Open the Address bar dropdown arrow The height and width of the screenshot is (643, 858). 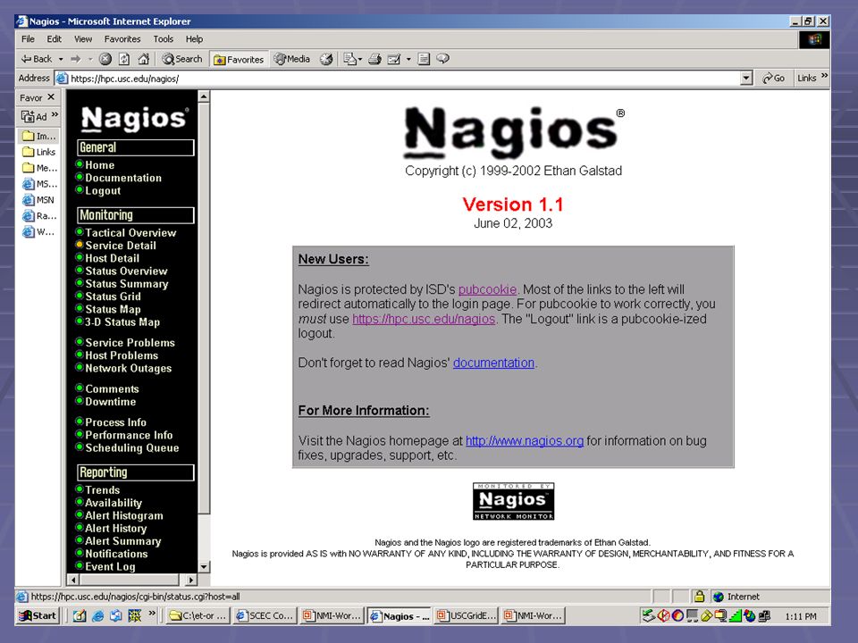point(746,79)
